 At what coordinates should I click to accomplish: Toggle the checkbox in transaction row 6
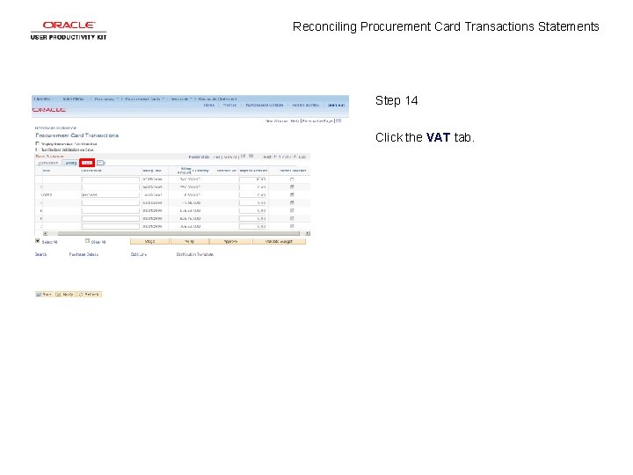(x=292, y=218)
